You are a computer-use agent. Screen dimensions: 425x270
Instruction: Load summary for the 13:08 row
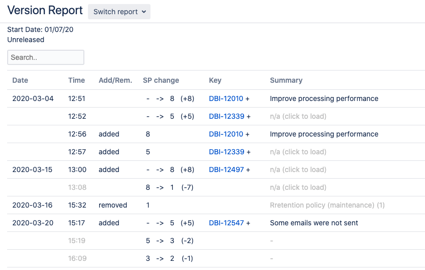point(298,187)
